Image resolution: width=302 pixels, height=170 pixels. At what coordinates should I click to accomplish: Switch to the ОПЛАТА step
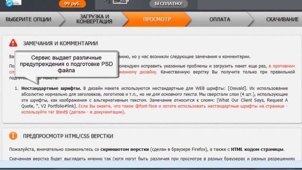219,19
